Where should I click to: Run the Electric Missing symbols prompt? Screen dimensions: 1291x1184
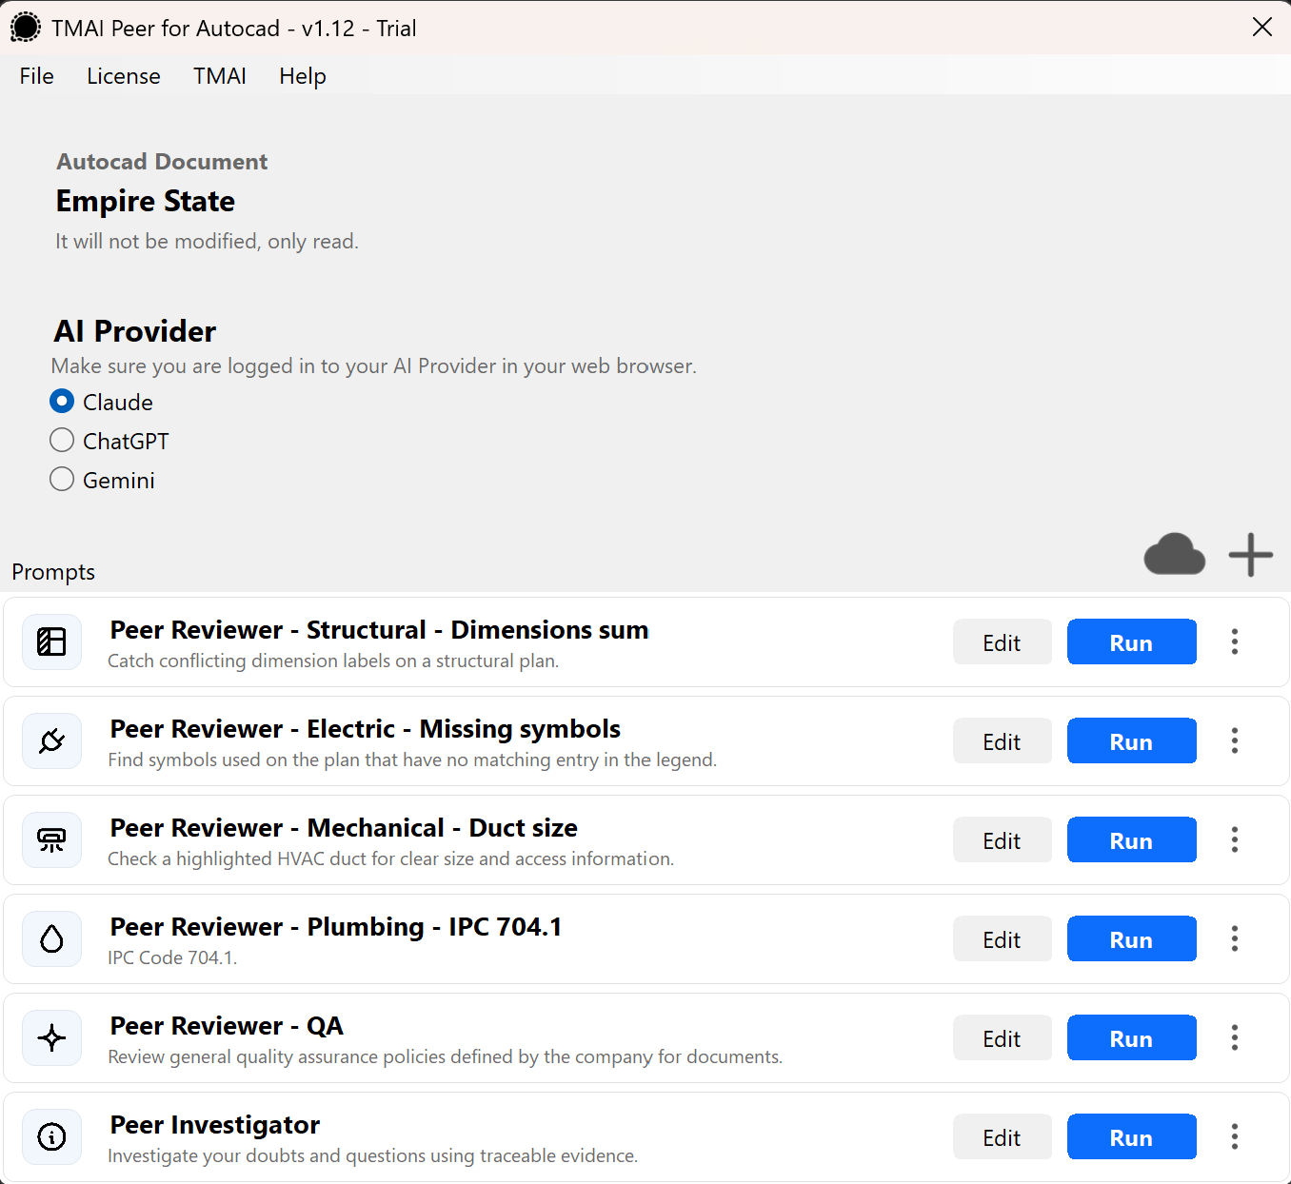click(x=1131, y=741)
